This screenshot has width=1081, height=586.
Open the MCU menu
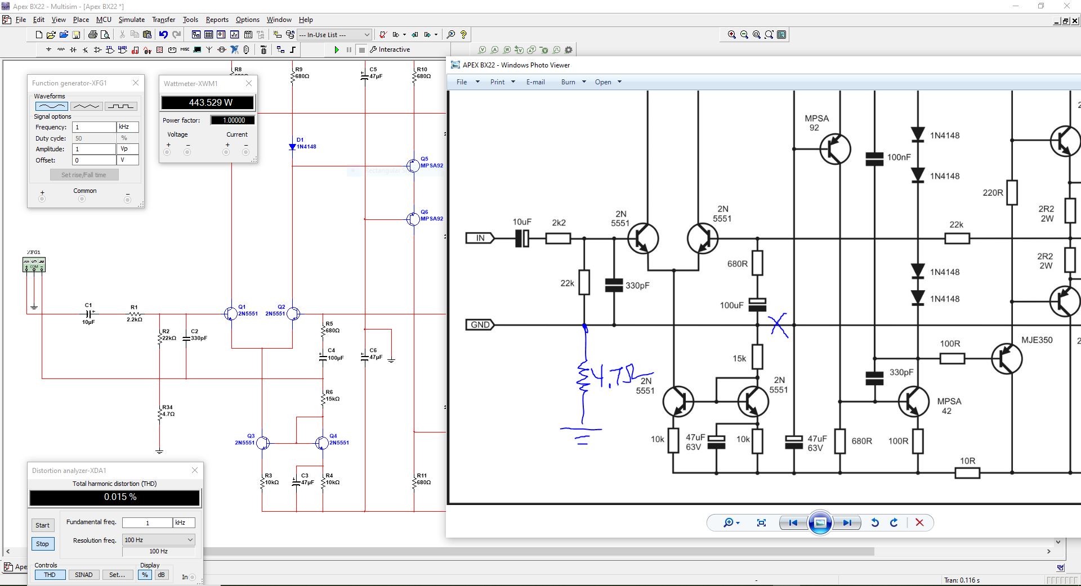[104, 20]
